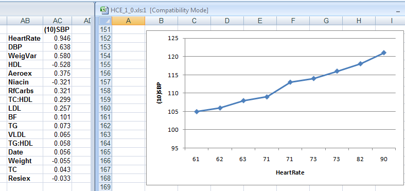The image size is (405, 191).
Task: Click the TG:HDL label cell
Action: point(25,144)
